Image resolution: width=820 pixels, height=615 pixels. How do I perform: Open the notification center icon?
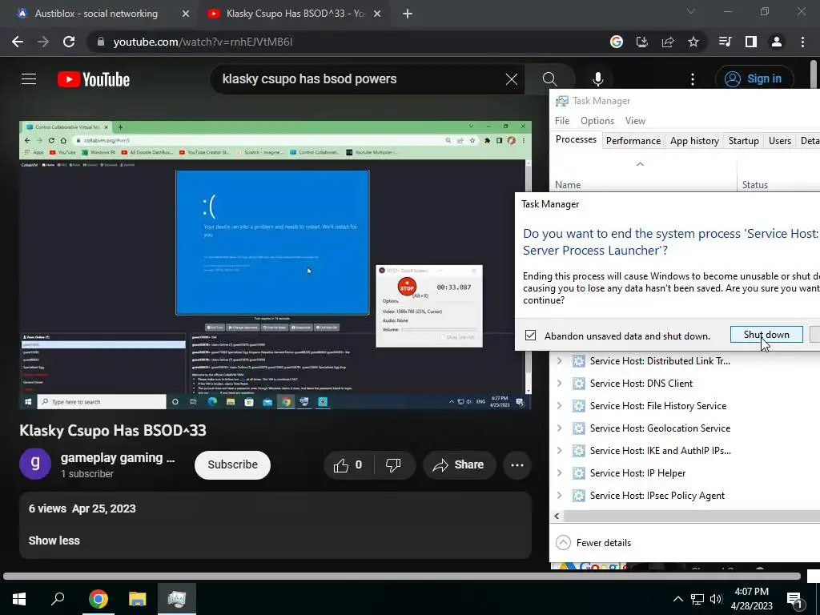(x=795, y=599)
